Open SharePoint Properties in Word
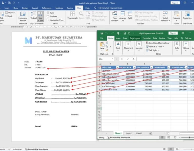Screen dimensions: 194x151 point(187,15)
